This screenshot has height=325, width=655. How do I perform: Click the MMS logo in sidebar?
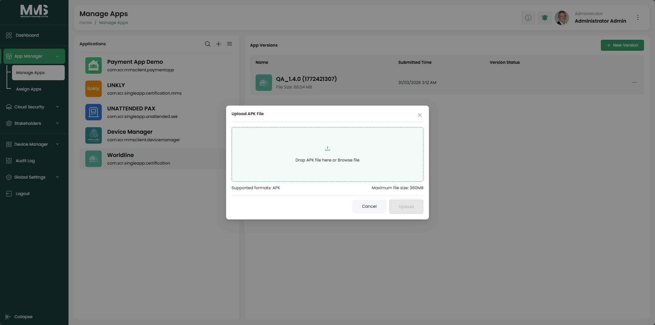(34, 11)
